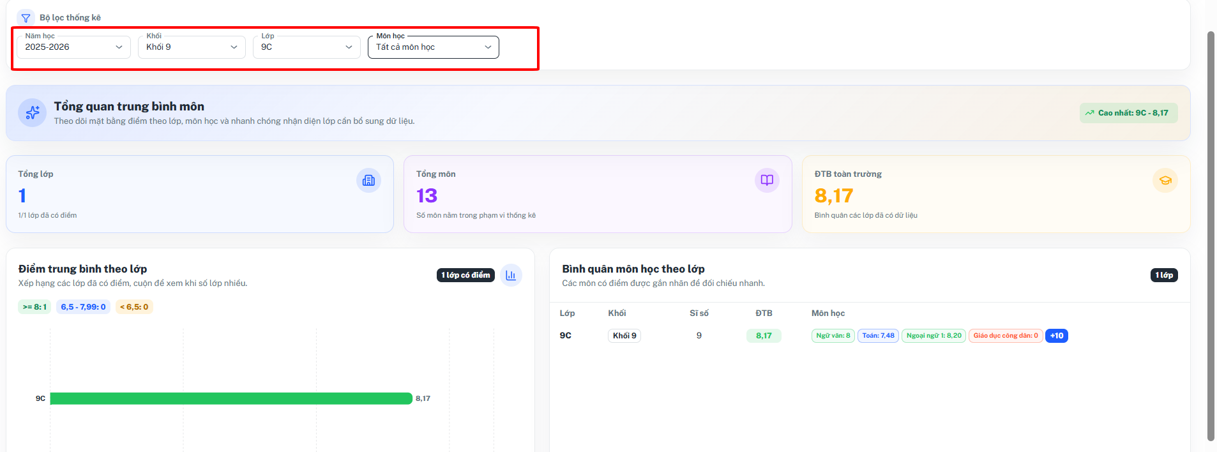Click the ĐTB column header
The image size is (1217, 452).
pos(764,313)
